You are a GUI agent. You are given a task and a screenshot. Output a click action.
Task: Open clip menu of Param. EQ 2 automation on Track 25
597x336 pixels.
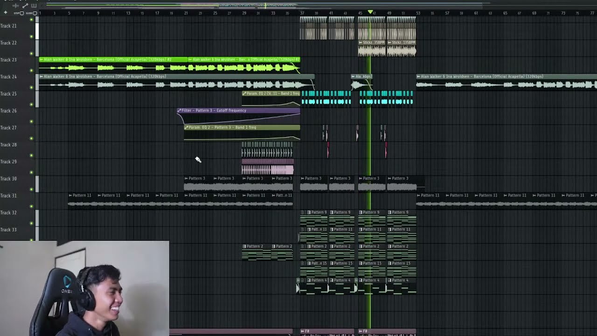point(244,93)
